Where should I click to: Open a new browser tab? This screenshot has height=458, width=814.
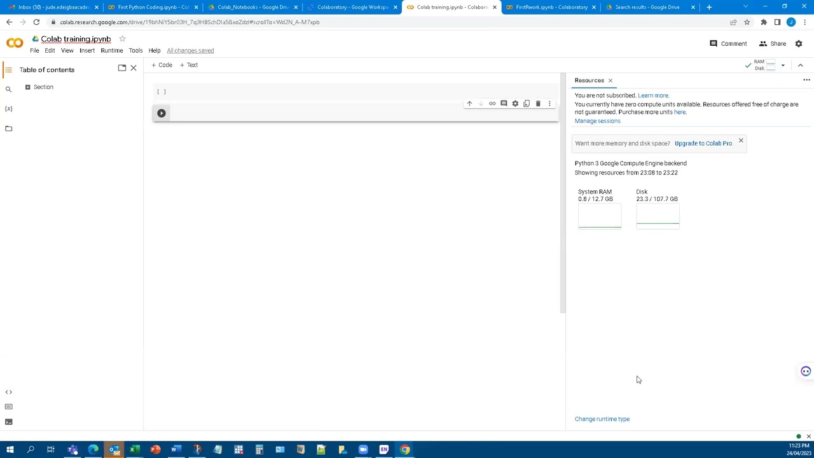click(709, 7)
